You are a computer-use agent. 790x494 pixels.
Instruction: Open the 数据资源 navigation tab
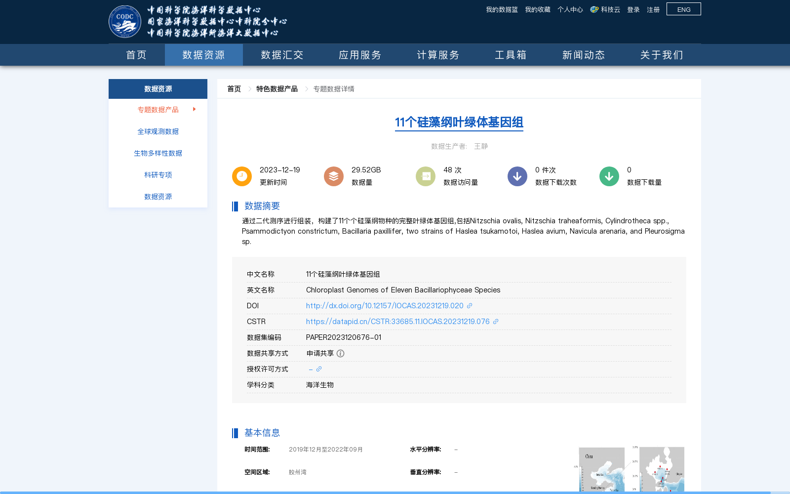click(x=204, y=55)
